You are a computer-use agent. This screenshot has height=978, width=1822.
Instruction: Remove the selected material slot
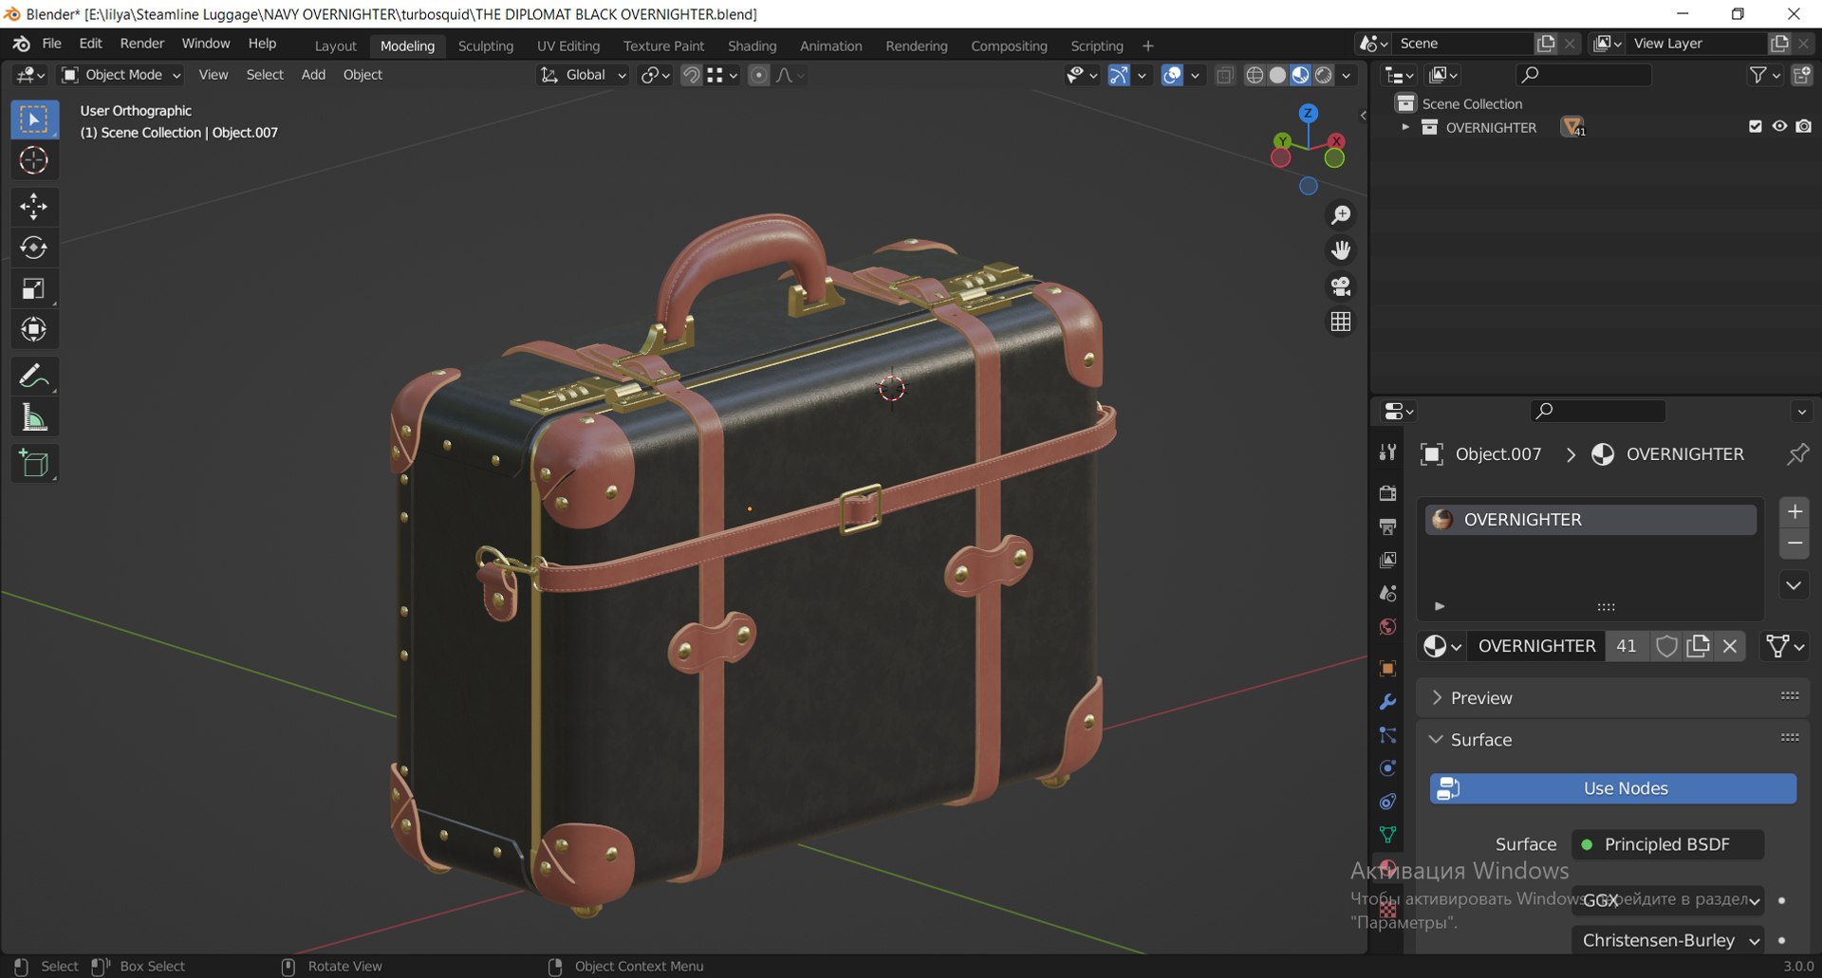click(x=1794, y=544)
